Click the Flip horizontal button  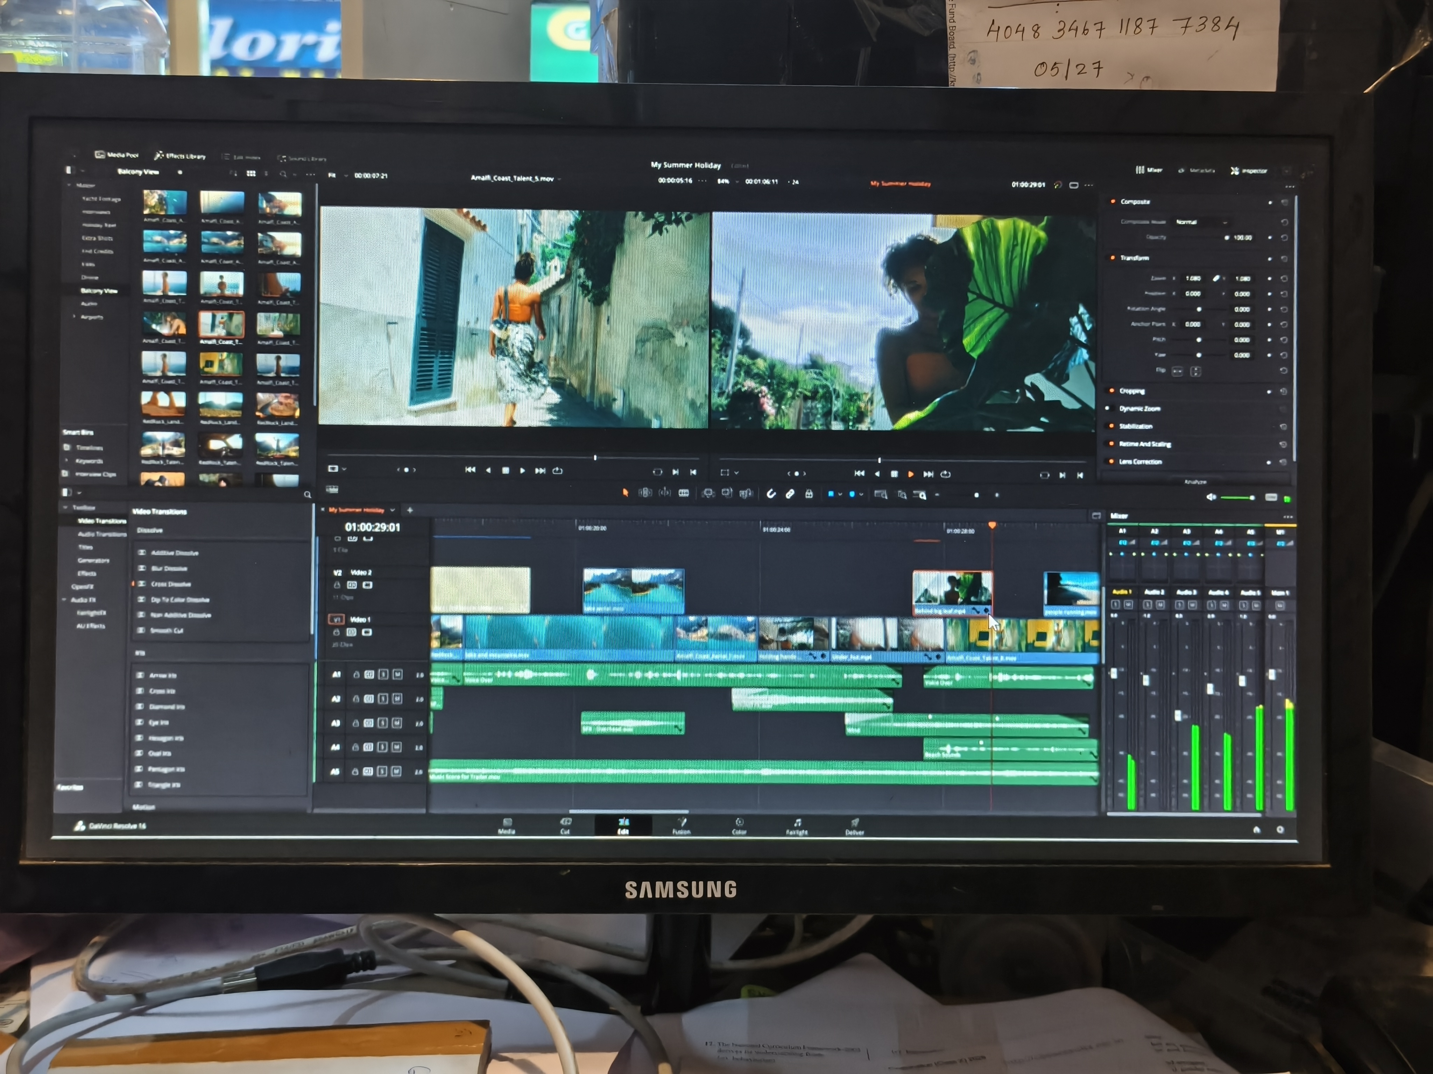point(1177,371)
